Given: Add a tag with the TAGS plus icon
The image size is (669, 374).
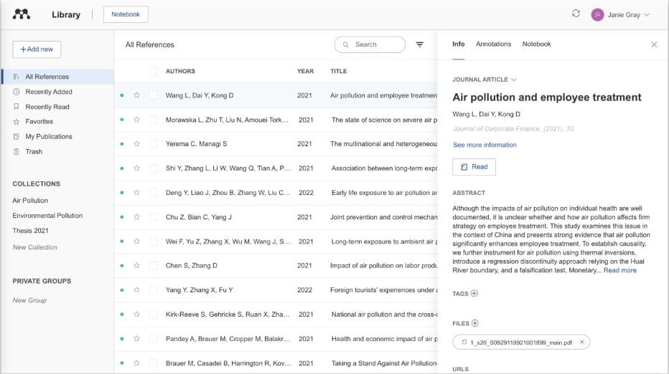Looking at the screenshot, I should tap(474, 293).
